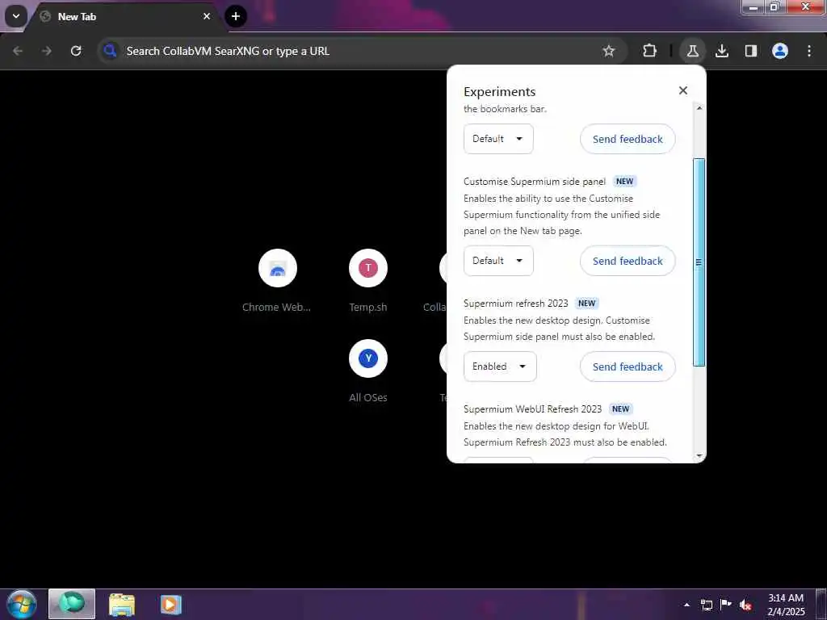The height and width of the screenshot is (620, 827).
Task: Close the Experiments panel
Action: tap(683, 90)
